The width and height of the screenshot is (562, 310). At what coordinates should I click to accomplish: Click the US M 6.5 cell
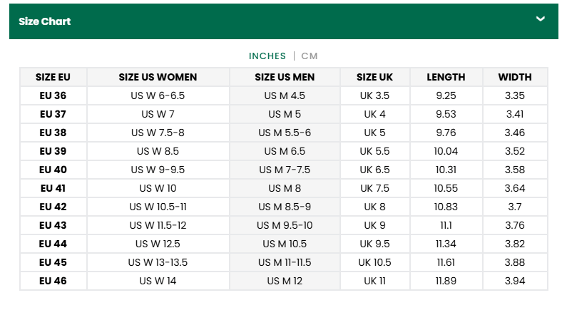pos(285,151)
